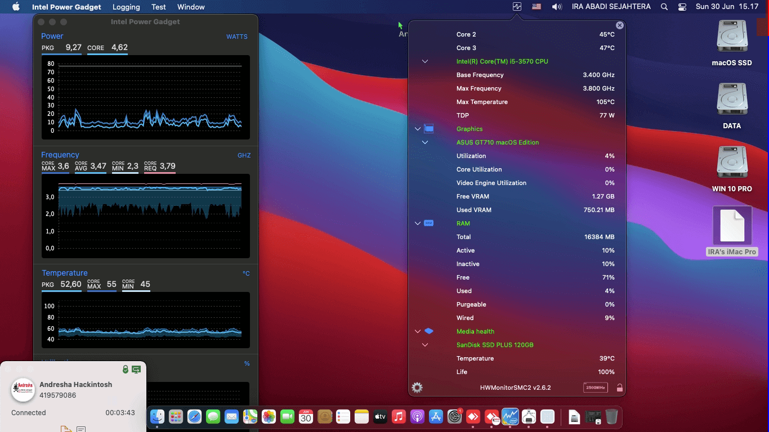Open the US flag input source menu
The image size is (769, 432).
(x=536, y=7)
